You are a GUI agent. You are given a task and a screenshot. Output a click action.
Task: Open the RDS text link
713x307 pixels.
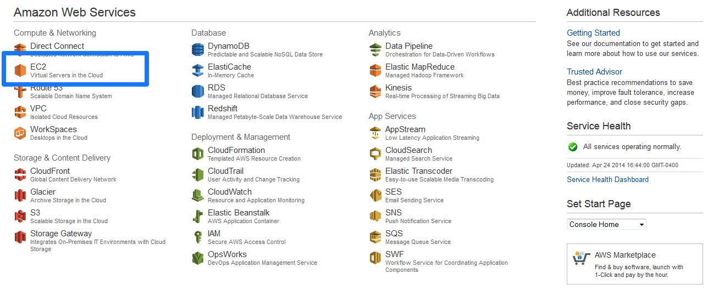coord(217,88)
